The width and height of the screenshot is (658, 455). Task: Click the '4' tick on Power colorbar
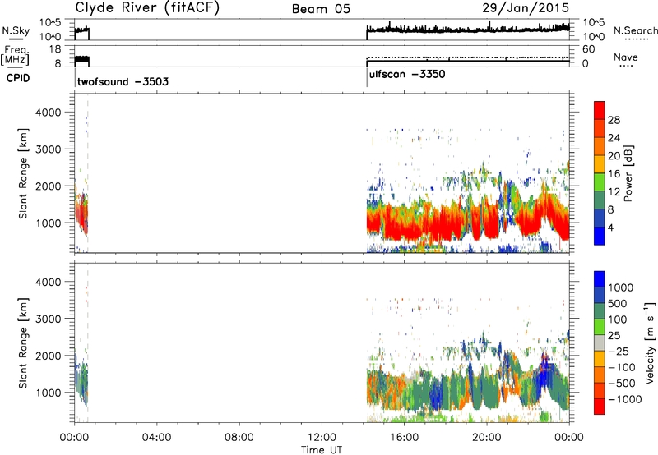click(610, 227)
